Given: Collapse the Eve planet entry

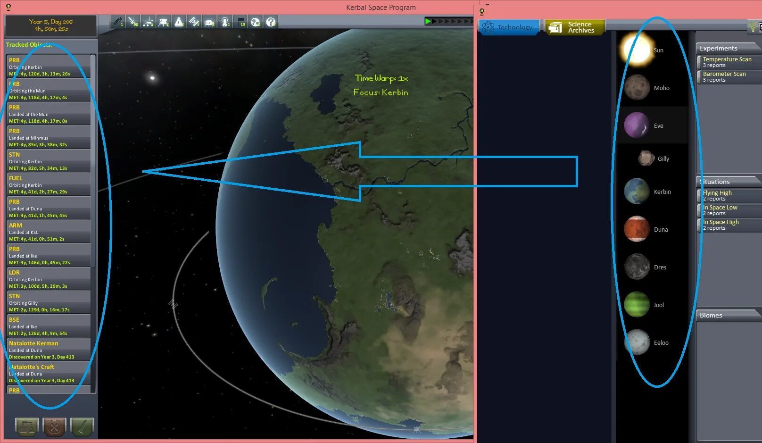Looking at the screenshot, I should (x=653, y=125).
